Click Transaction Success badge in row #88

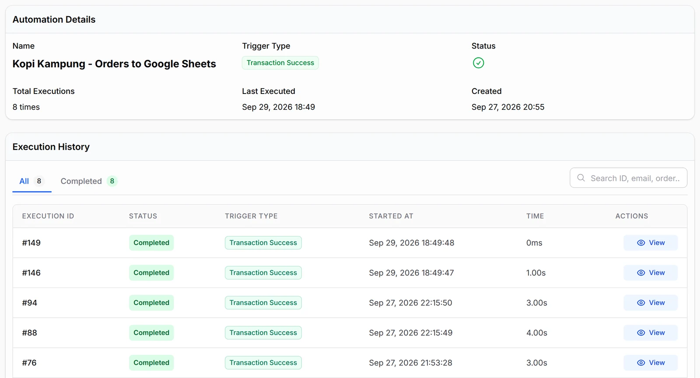(x=263, y=333)
